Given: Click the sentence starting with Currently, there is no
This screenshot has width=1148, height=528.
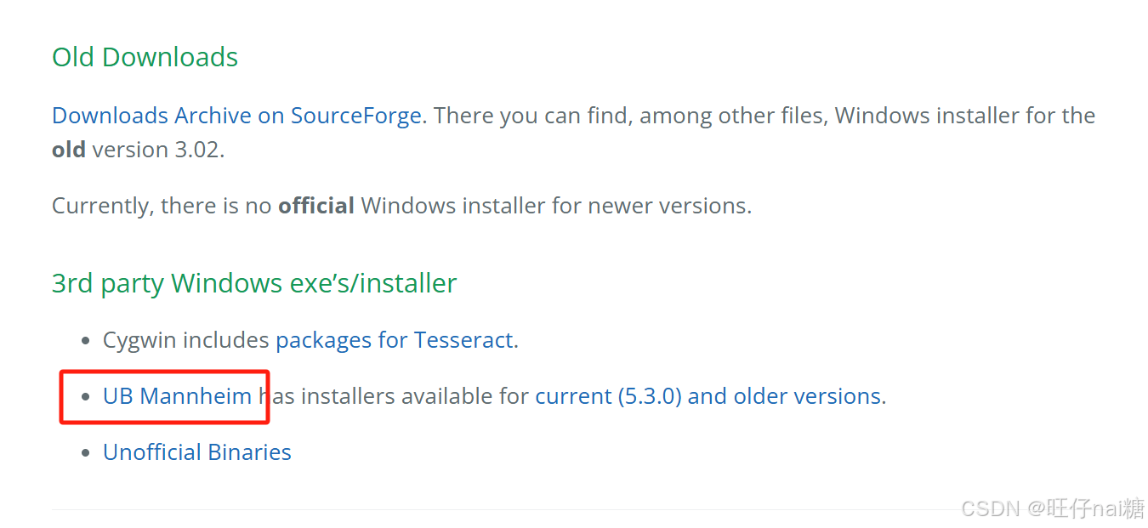Looking at the screenshot, I should (x=401, y=206).
